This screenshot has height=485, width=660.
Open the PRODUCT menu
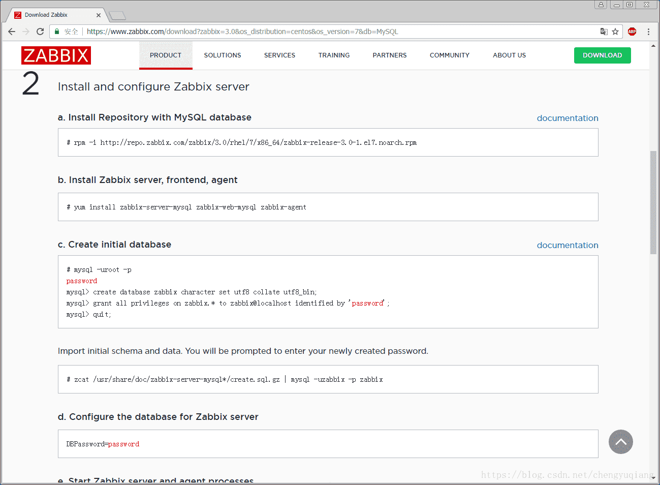click(x=166, y=55)
